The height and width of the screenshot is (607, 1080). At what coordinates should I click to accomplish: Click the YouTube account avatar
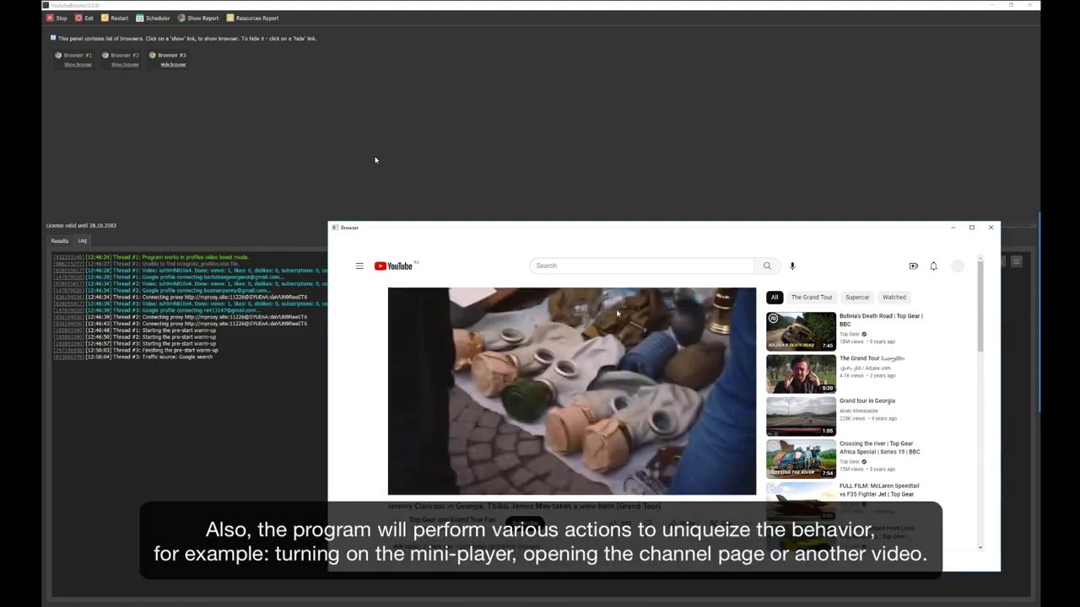958,266
